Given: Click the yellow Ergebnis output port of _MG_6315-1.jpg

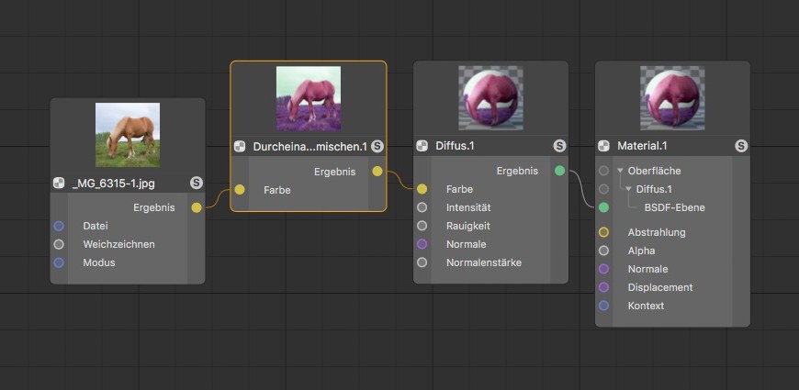Looking at the screenshot, I should [x=197, y=207].
